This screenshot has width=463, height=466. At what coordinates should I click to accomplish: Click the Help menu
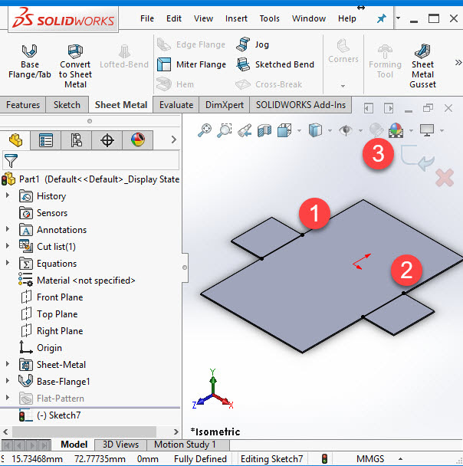[346, 18]
